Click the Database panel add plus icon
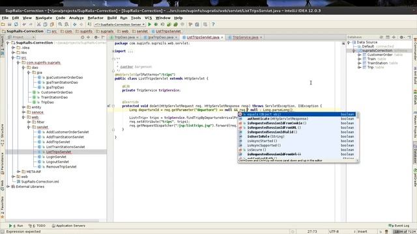Image resolution: width=417 pixels, height=234 pixels. [x=394, y=37]
